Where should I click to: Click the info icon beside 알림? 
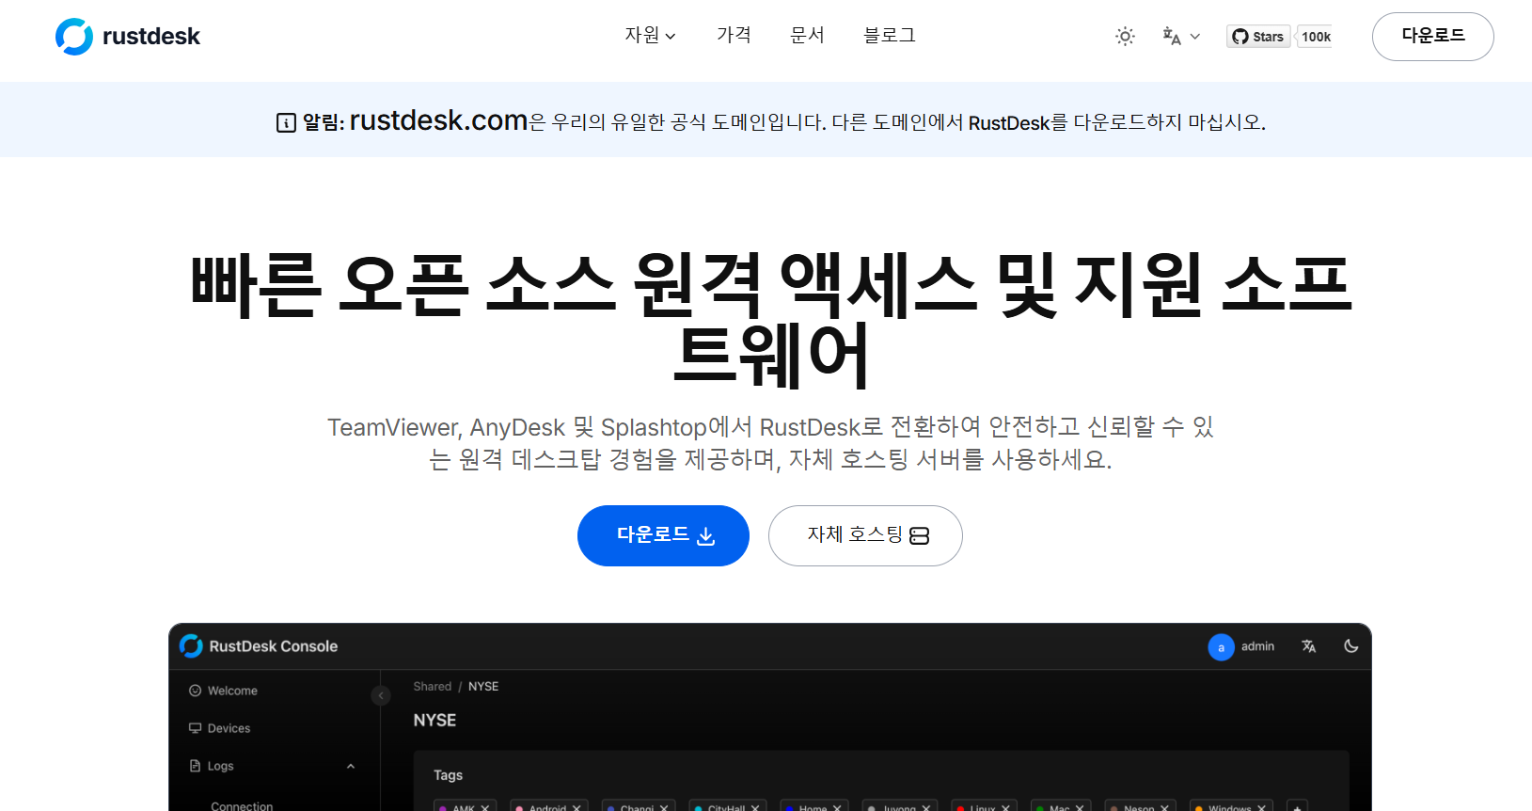coord(286,123)
